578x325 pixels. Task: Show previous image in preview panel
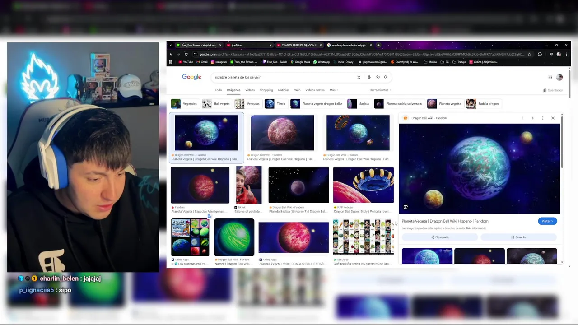[522, 118]
